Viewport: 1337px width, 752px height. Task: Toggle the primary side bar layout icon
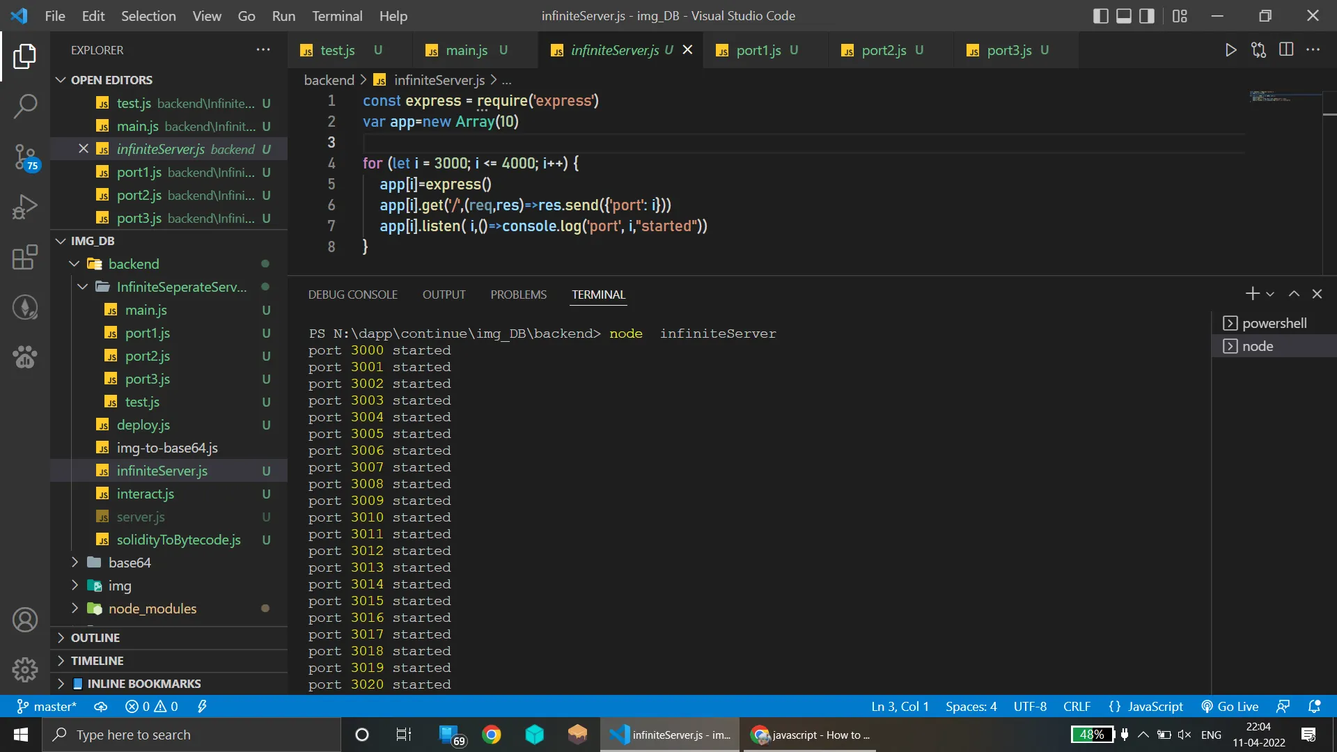coord(1100,16)
